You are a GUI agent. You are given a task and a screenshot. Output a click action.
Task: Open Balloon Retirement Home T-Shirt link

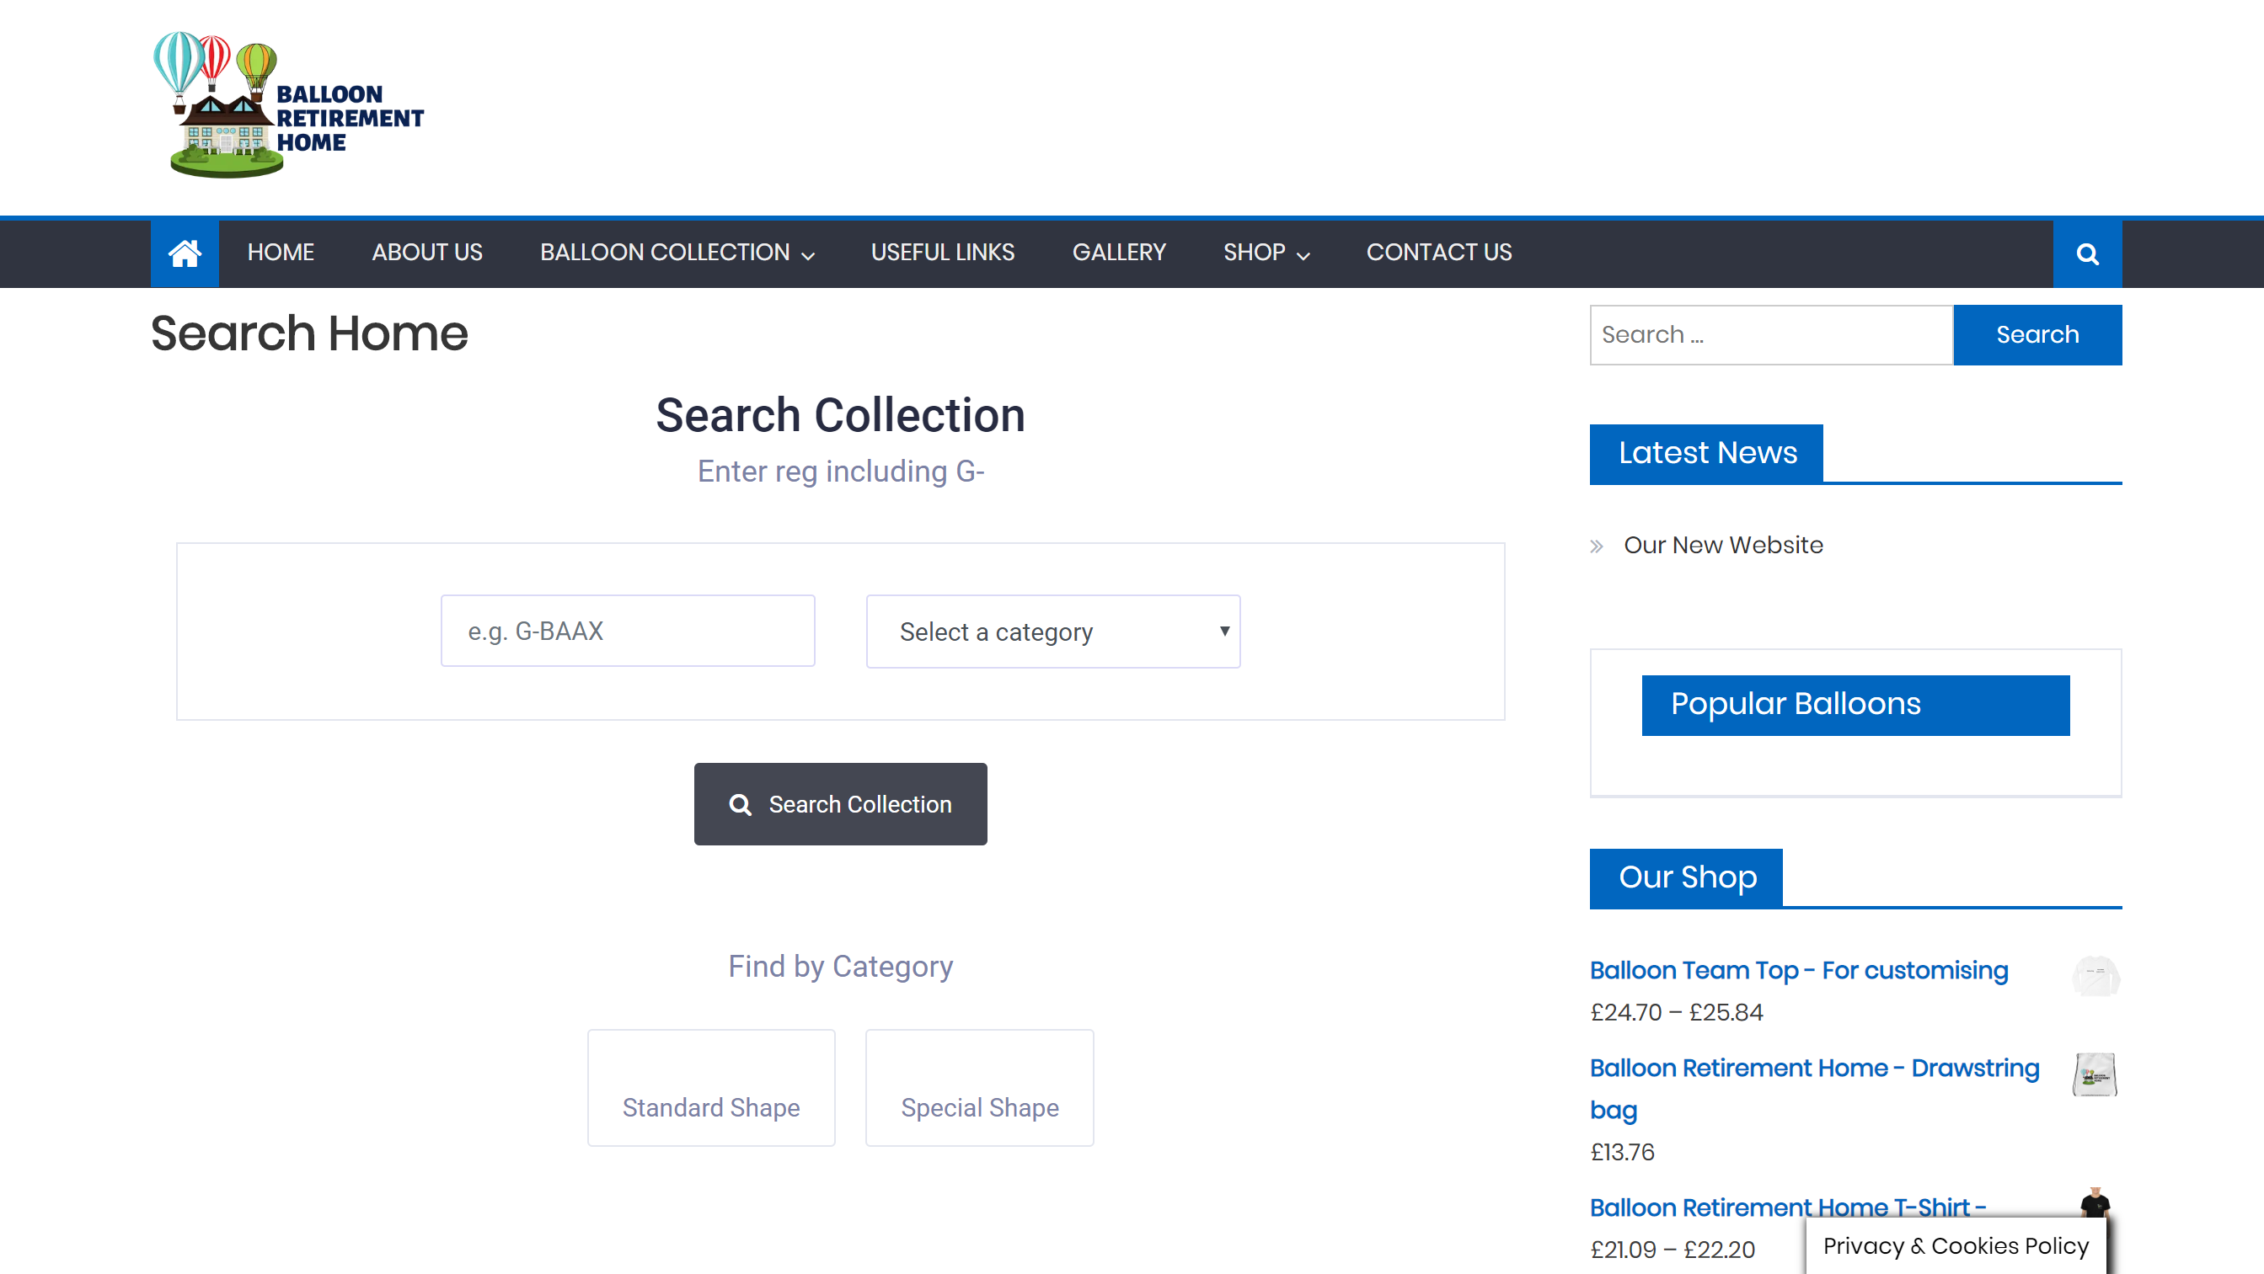click(x=1787, y=1207)
